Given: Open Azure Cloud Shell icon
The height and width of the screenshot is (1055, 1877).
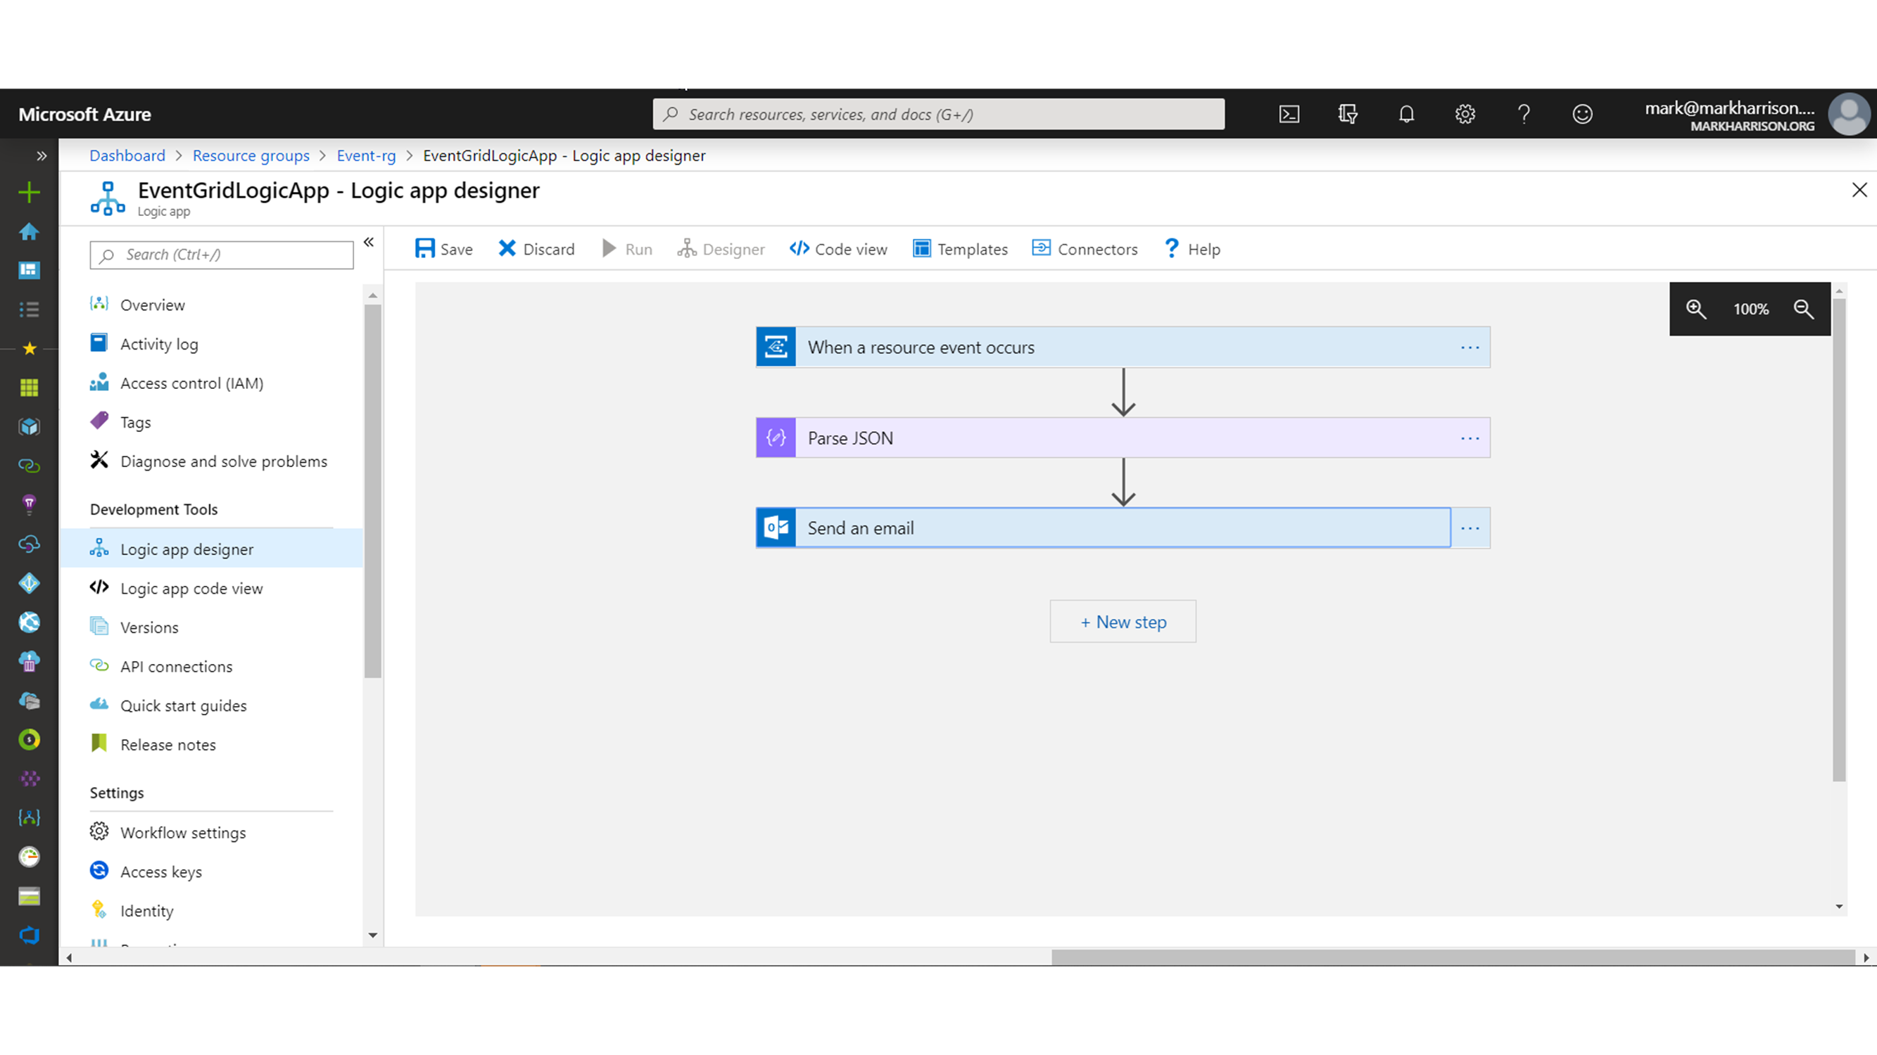Looking at the screenshot, I should pyautogui.click(x=1289, y=115).
